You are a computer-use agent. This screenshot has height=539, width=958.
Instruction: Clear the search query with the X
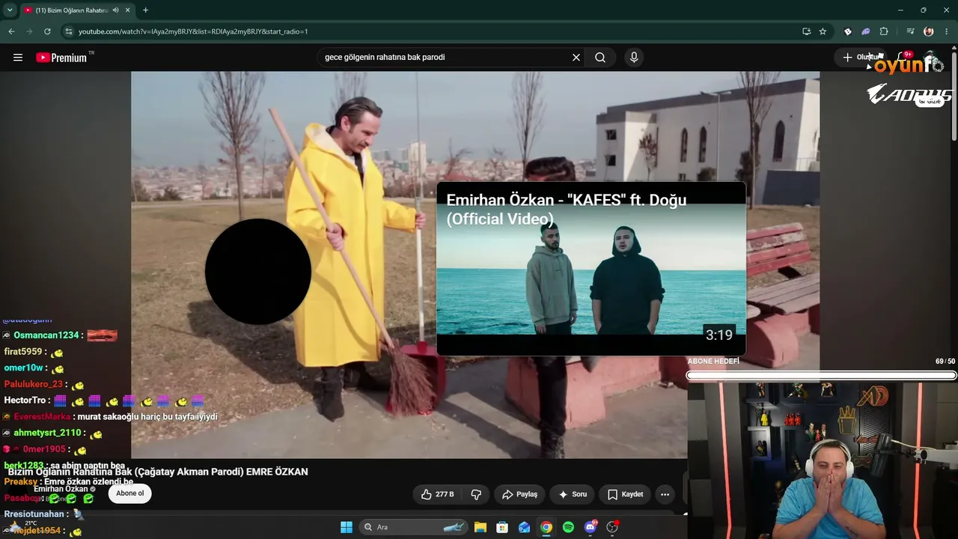tap(576, 58)
